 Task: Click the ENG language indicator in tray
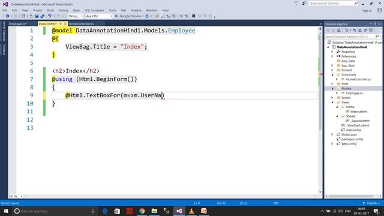pos(348,211)
